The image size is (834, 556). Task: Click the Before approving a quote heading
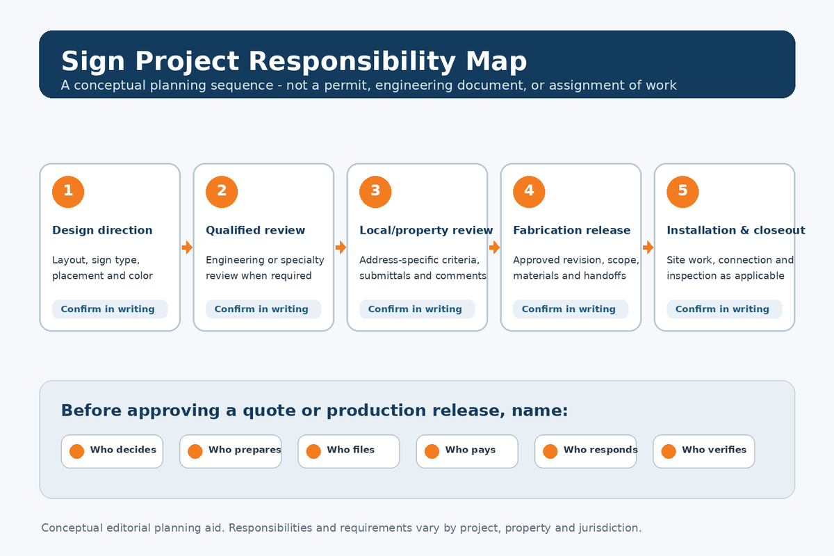tap(315, 411)
